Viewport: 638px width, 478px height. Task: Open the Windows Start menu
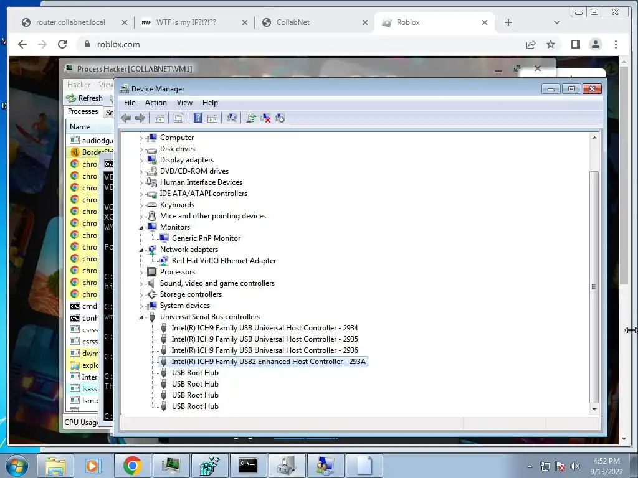17,466
